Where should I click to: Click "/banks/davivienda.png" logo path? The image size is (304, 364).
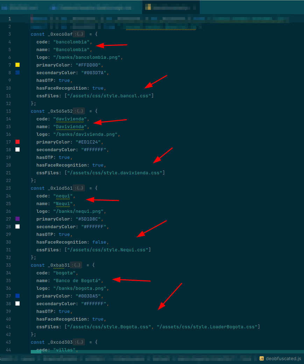click(x=85, y=134)
